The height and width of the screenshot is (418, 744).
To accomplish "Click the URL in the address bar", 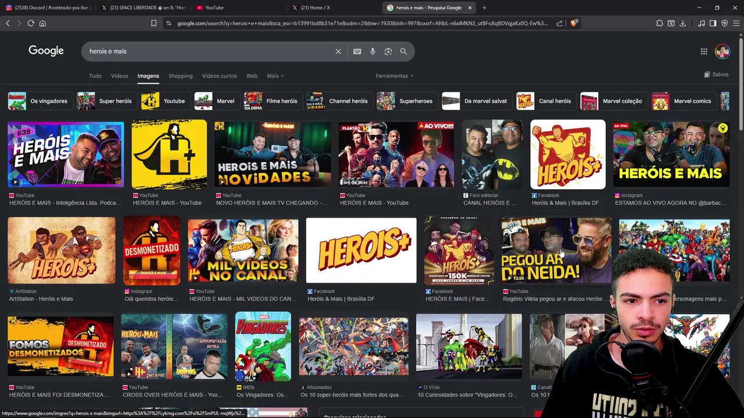I will point(362,23).
